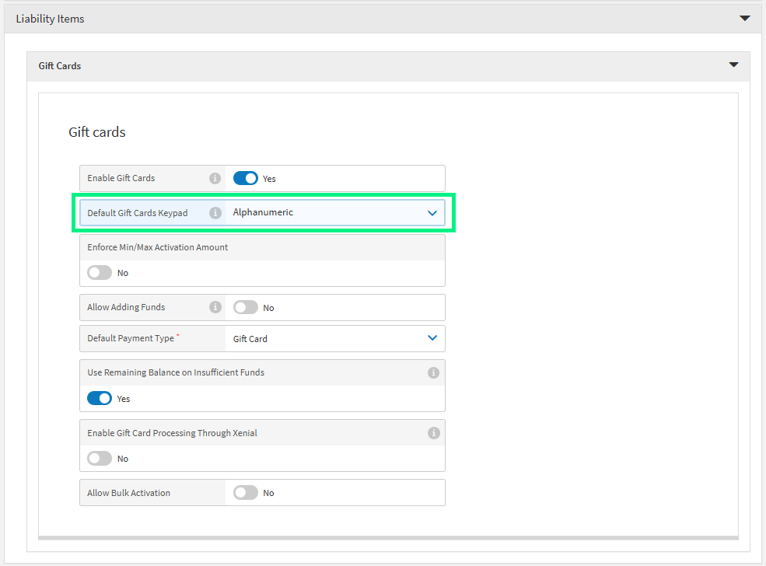Turn off Use Remaining Balance on Insufficient Funds
This screenshot has width=766, height=566.
[100, 398]
